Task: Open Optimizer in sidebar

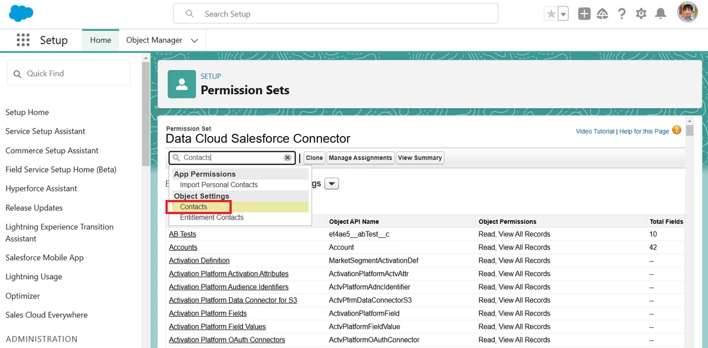Action: point(23,296)
